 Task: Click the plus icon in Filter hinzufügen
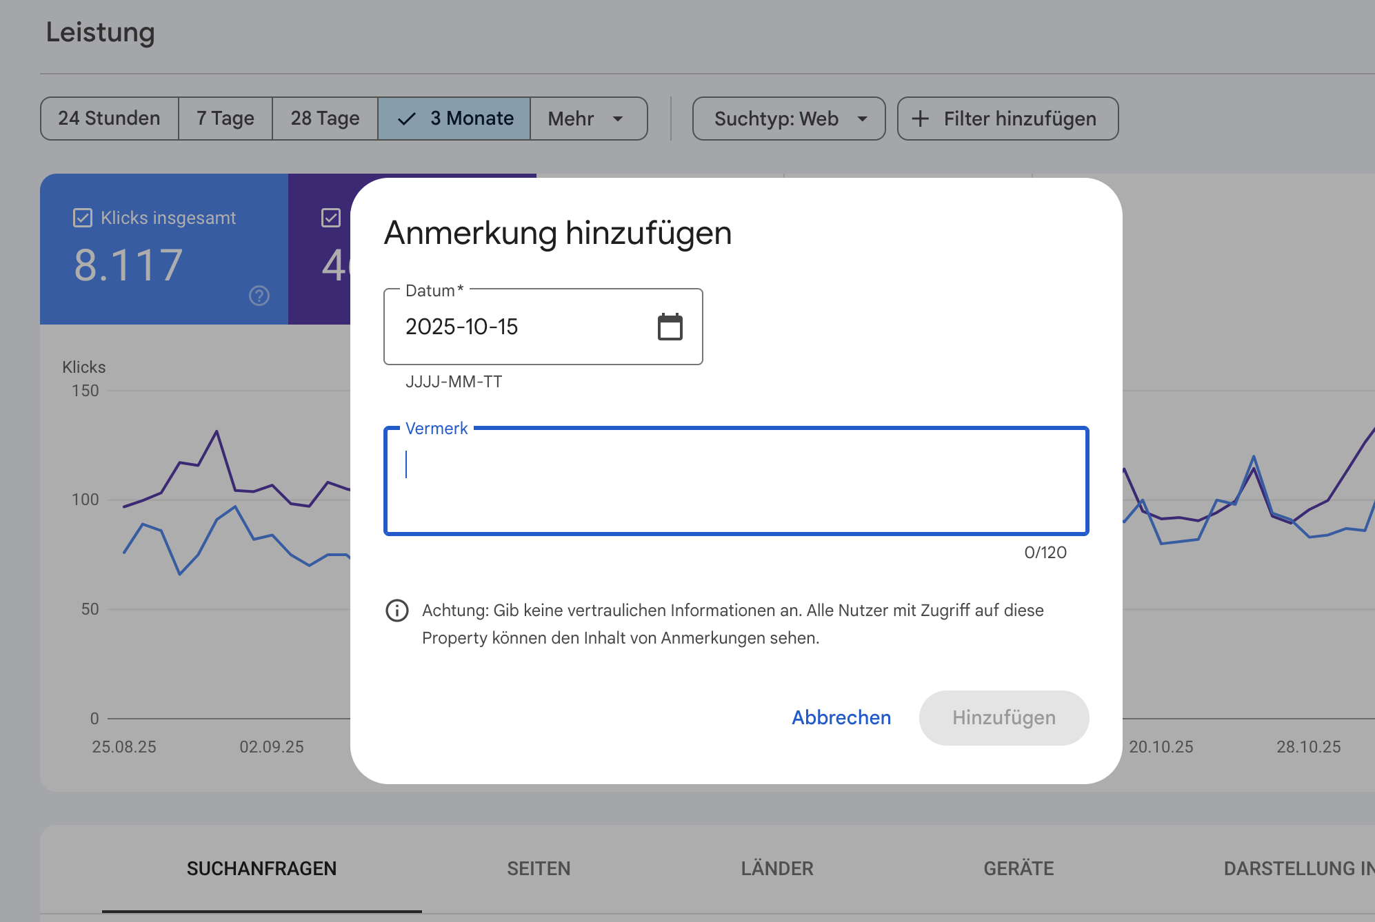[921, 119]
